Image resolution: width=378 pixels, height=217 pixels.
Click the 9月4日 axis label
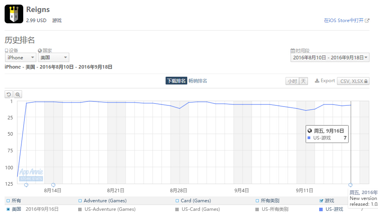[x=241, y=190]
